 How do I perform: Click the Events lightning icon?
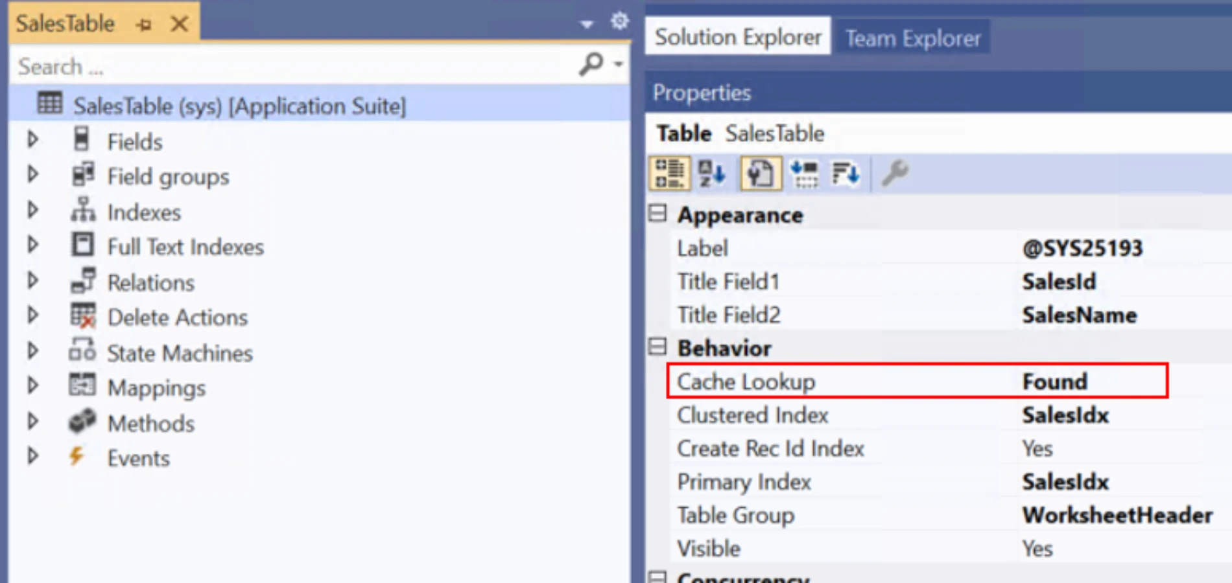[77, 456]
